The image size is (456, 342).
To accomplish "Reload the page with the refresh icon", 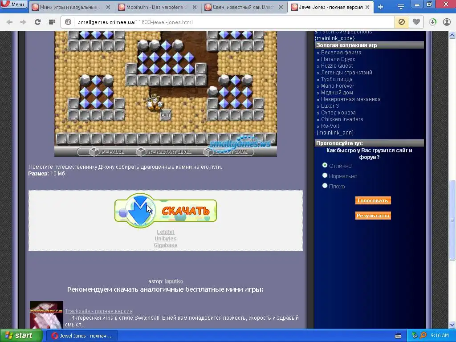I will 37,22.
